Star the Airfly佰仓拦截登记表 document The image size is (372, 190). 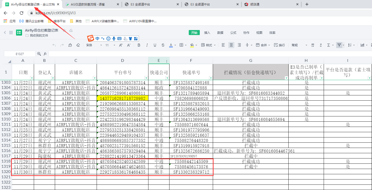(x=64, y=30)
